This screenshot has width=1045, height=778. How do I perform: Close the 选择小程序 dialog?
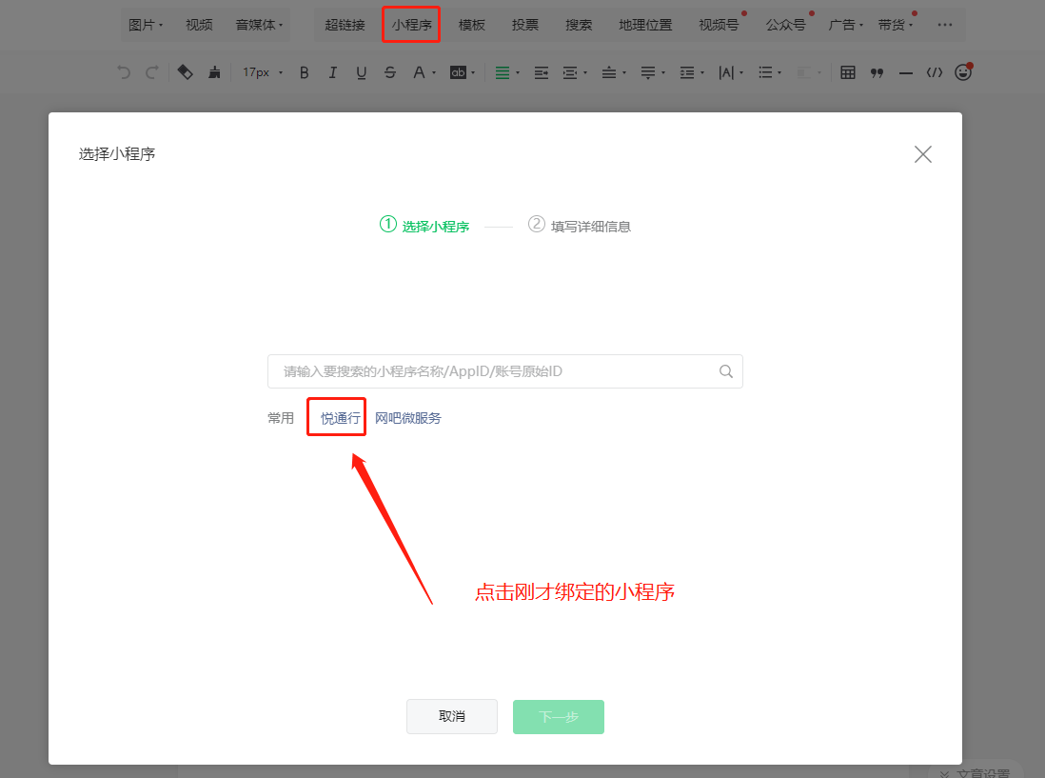click(x=922, y=154)
